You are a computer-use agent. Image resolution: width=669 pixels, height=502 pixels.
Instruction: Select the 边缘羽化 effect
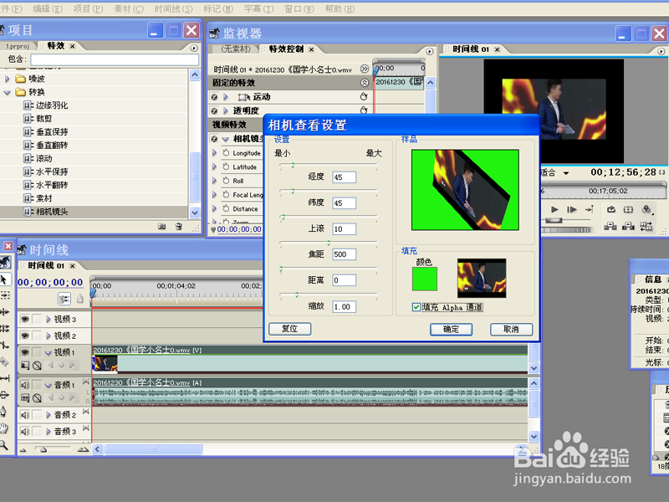tap(52, 105)
